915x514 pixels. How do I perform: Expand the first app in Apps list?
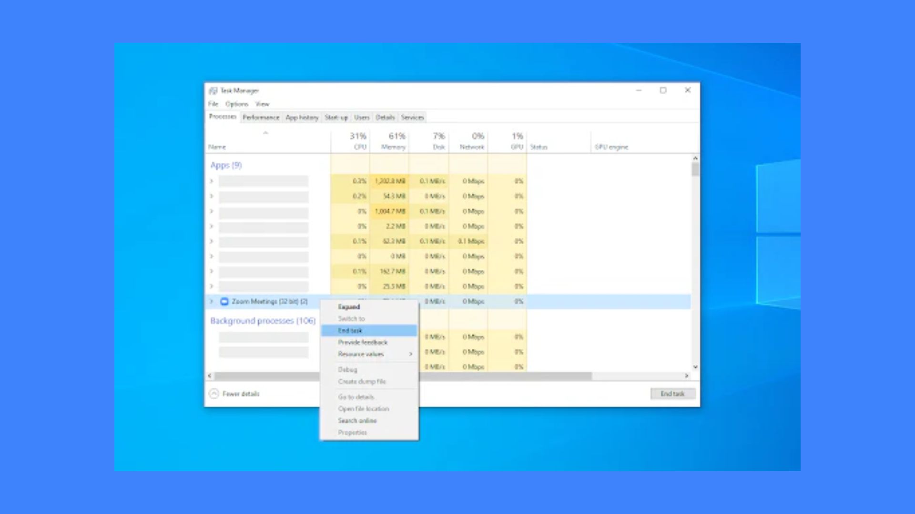click(211, 181)
